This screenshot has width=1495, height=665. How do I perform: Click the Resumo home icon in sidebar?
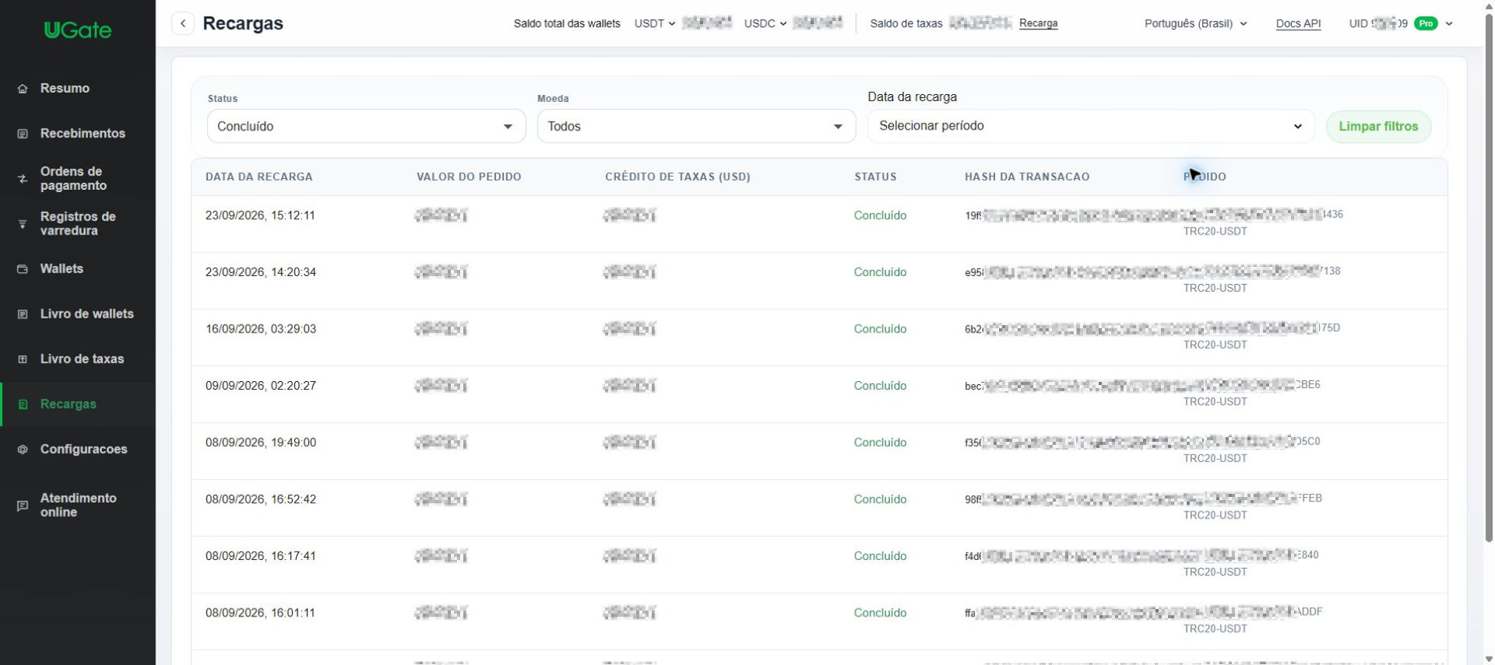coord(23,89)
